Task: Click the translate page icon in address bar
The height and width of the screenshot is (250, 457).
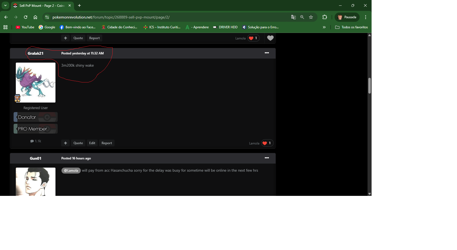Action: point(293,17)
